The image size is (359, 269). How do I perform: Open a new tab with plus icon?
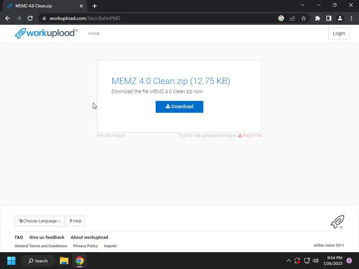click(95, 6)
